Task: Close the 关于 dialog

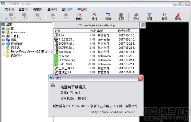Action: pos(140,78)
